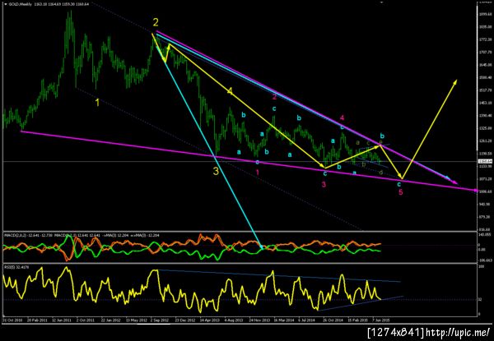The image size is (494, 341).
Task: Select the 7 Jun 2015 date label
Action: pyautogui.click(x=382, y=320)
